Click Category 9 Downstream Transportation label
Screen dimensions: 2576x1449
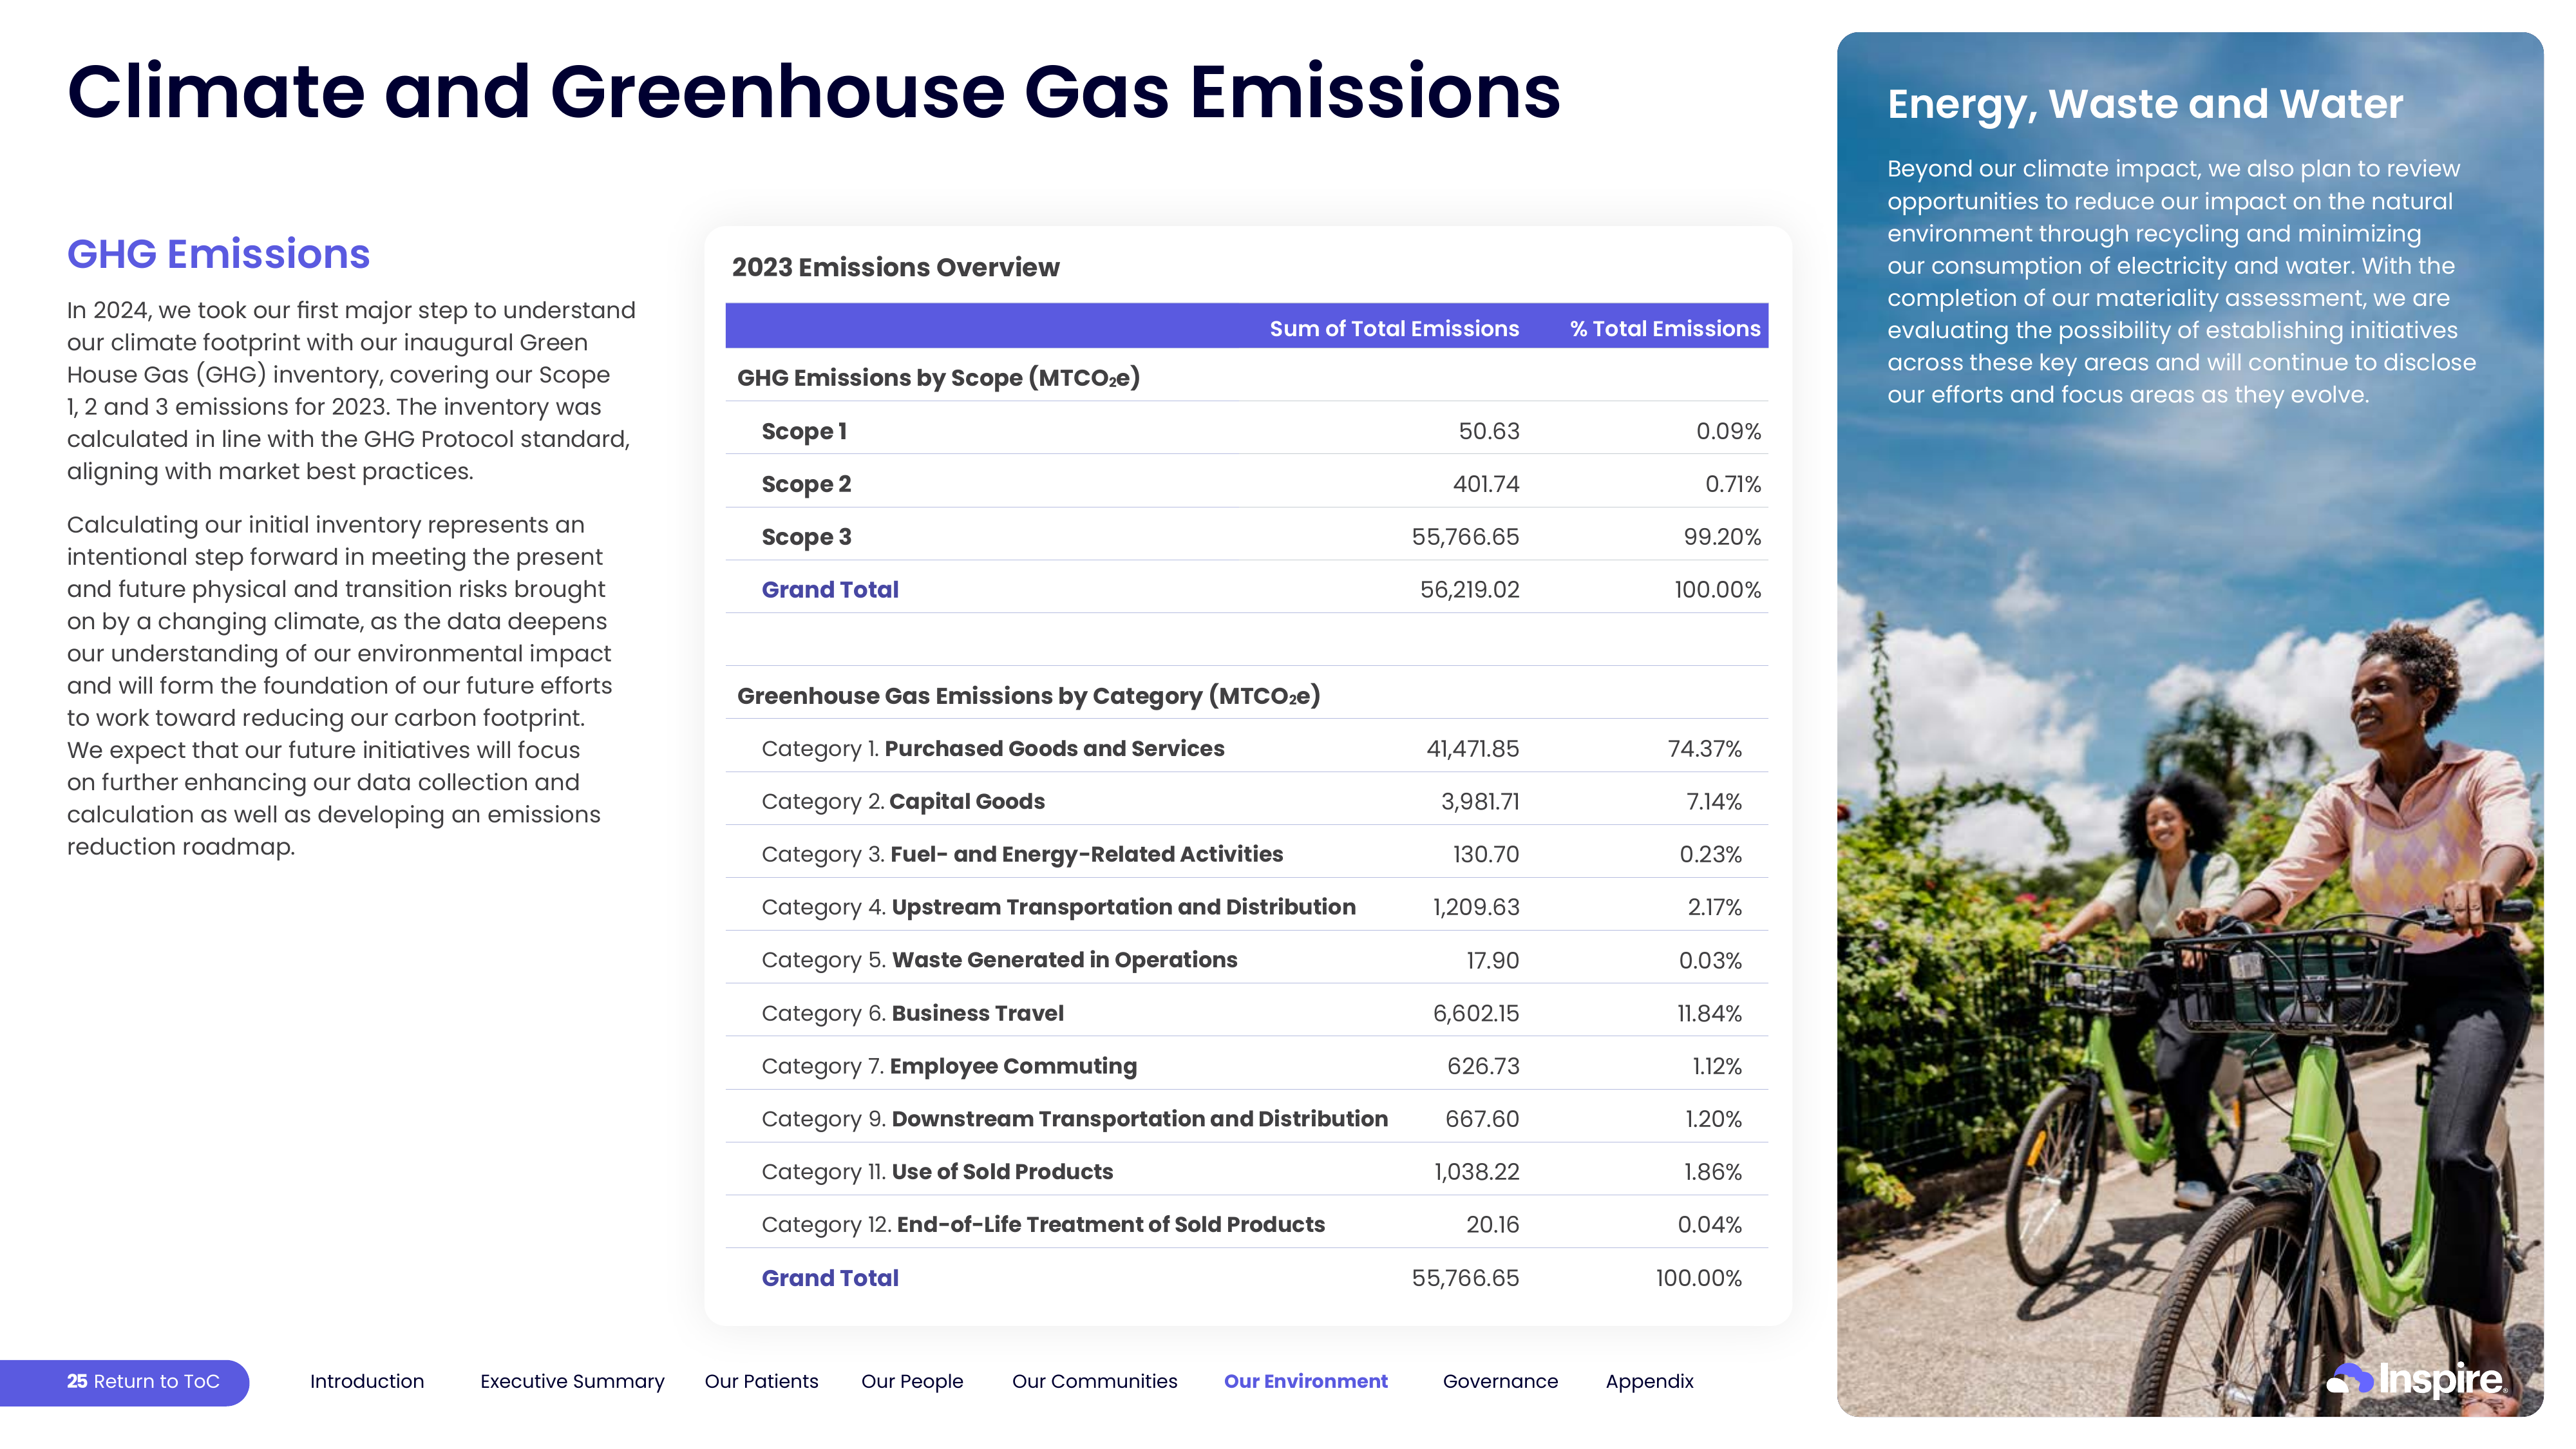pyautogui.click(x=1074, y=1119)
